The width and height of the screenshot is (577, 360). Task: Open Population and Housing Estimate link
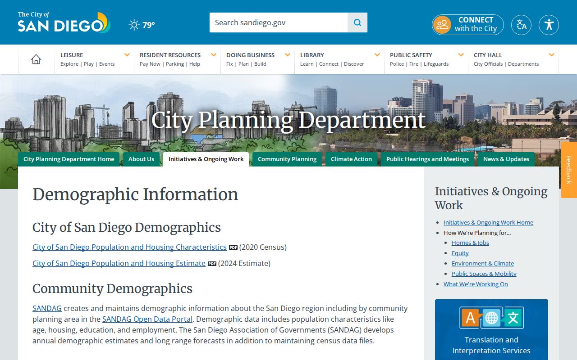[x=119, y=263]
